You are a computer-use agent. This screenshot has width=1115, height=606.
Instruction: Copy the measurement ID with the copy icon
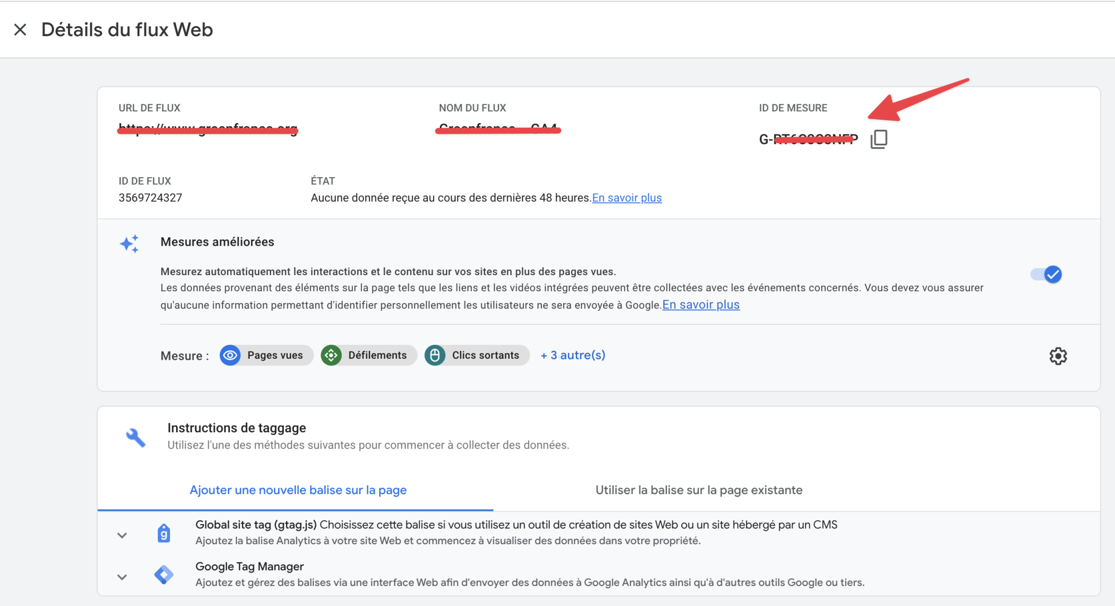pos(879,139)
